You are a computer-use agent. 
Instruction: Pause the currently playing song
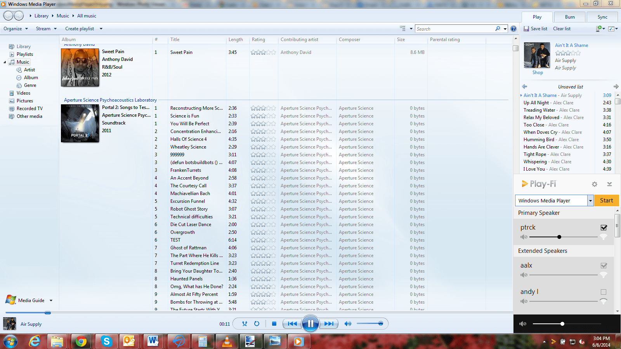[310, 323]
